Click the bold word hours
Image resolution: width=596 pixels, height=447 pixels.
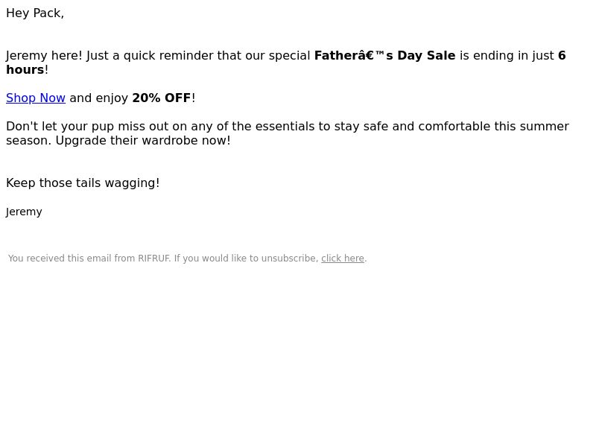point(25,69)
